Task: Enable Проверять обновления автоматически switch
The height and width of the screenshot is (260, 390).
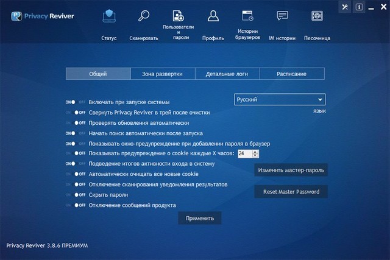Action: point(76,123)
